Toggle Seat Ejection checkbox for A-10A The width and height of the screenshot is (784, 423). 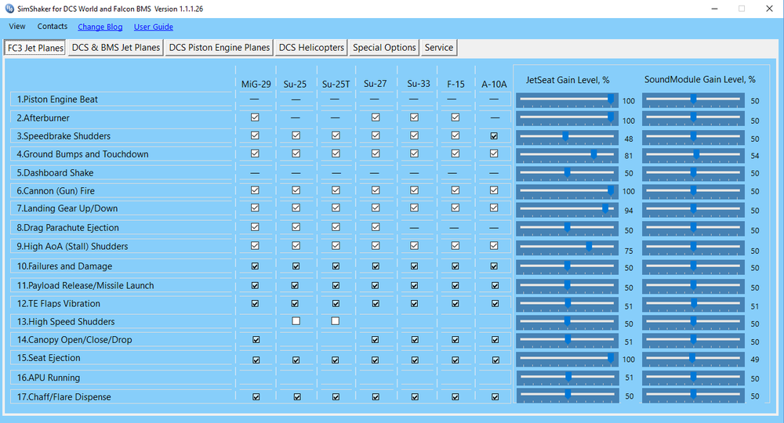click(495, 360)
